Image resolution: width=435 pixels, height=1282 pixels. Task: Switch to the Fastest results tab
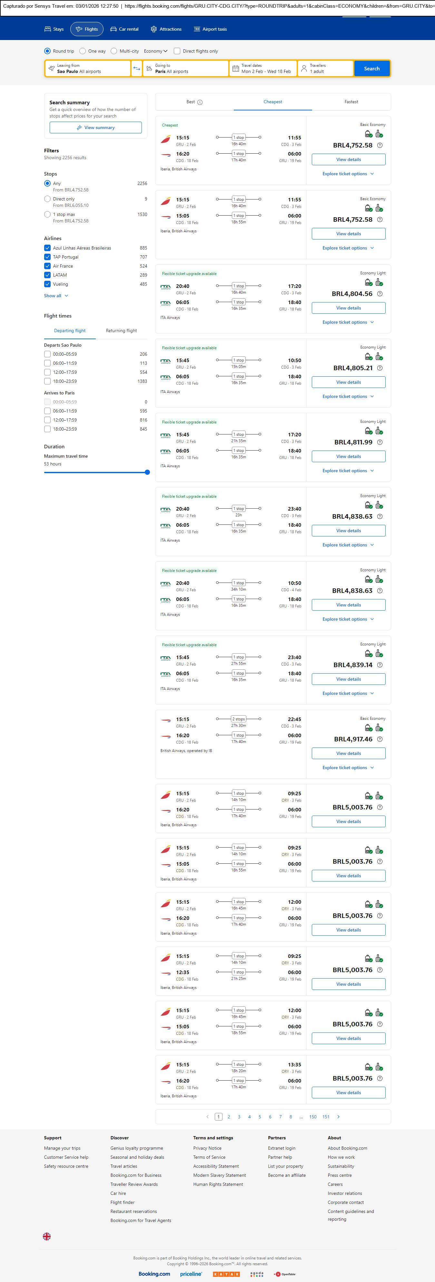tap(351, 102)
